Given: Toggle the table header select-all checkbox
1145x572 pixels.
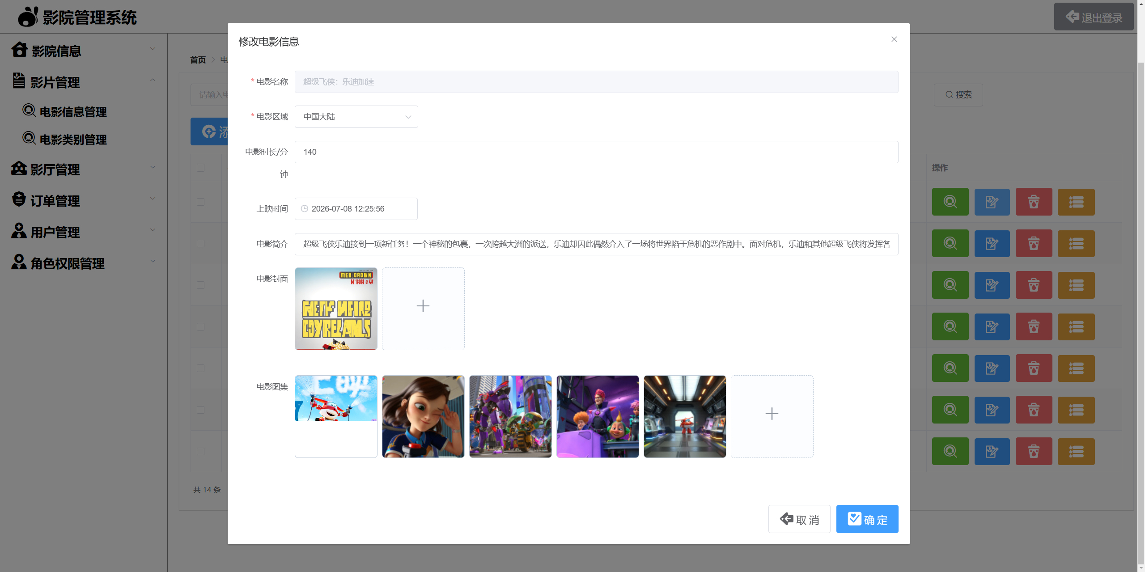Looking at the screenshot, I should tap(201, 168).
